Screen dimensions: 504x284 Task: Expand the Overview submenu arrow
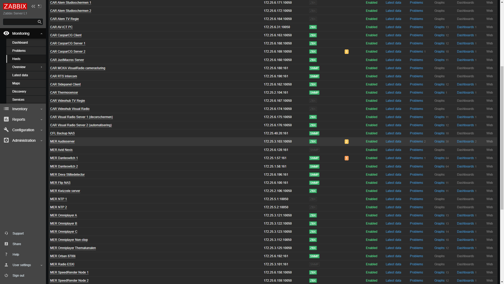pyautogui.click(x=41, y=67)
